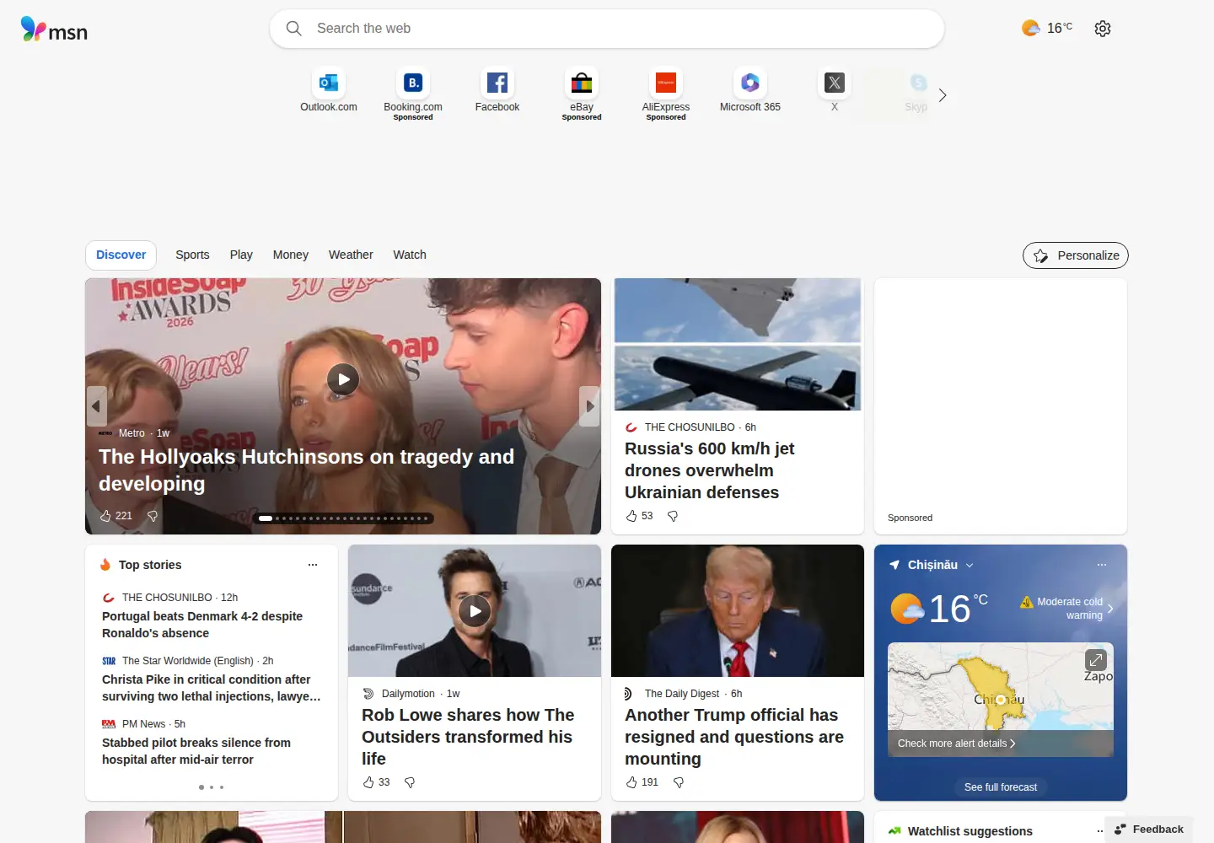Go to next carousel slide
This screenshot has height=843, width=1214.
[x=589, y=406]
